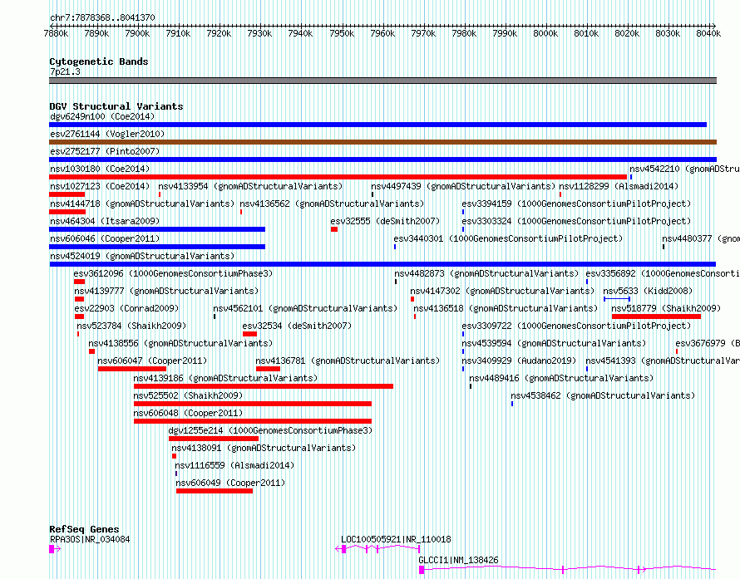Click the brown esv2761144 variant bar
This screenshot has height=579, width=740.
[382, 142]
